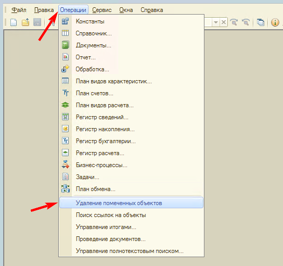This screenshot has height=266, width=283.
Task: Click the grayed Save diskette icon
Action: 37,22
